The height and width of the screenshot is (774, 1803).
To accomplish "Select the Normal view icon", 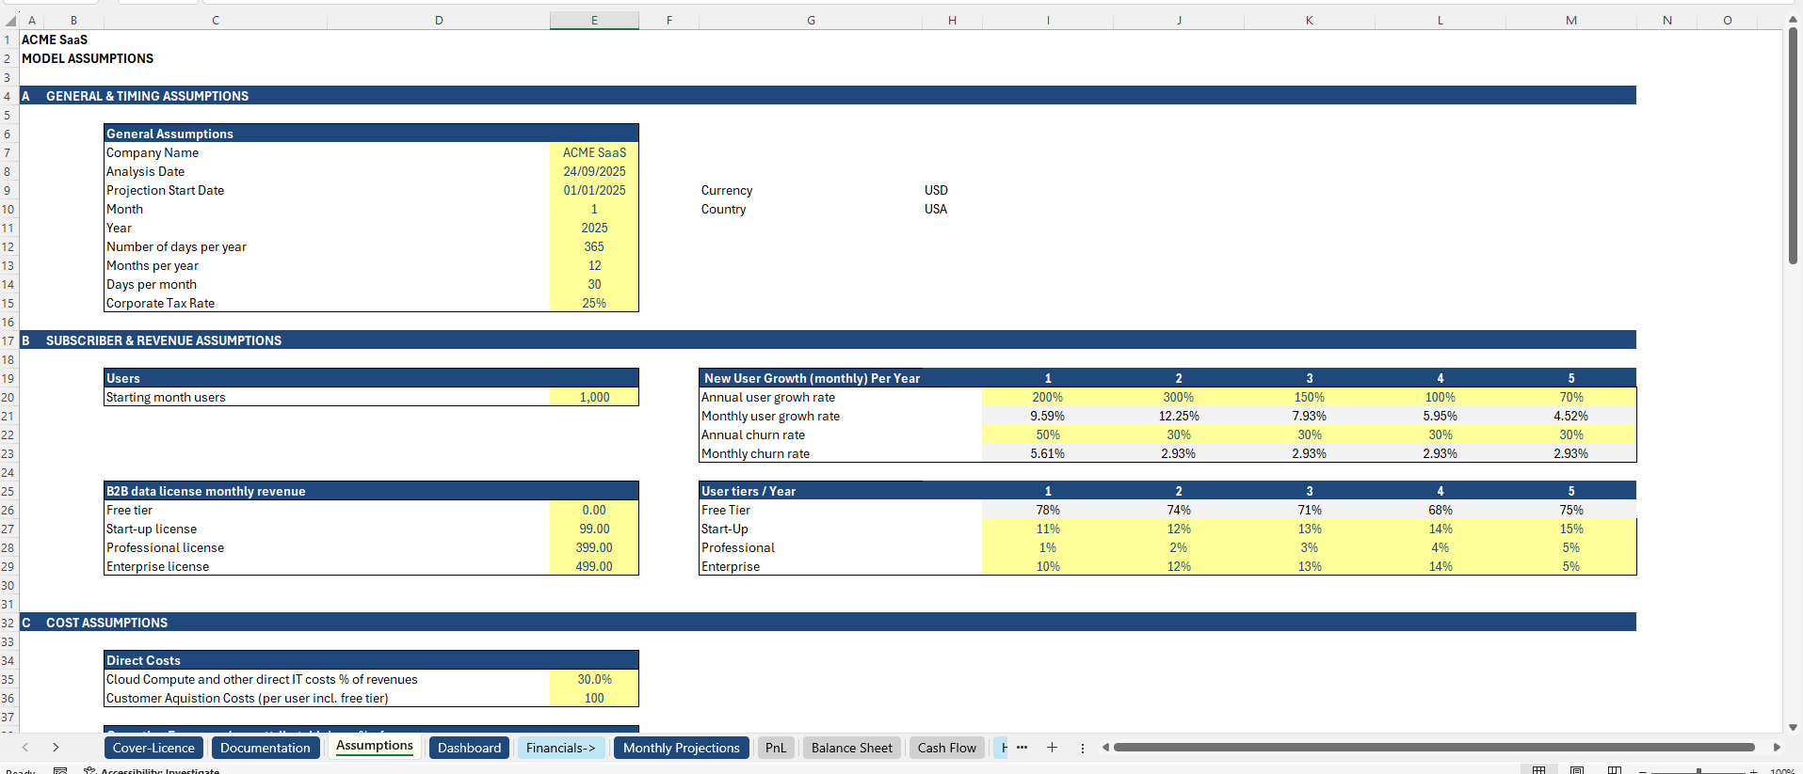I will tap(1539, 770).
